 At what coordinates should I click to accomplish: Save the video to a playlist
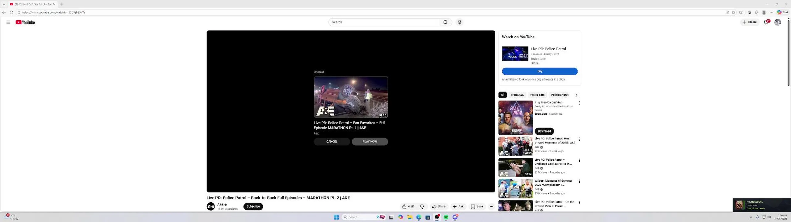[477, 207]
